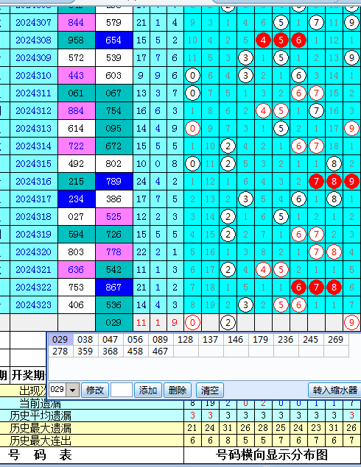361x467 pixels.
Task: Click red circled 9 in the prediction row
Action: [351, 323]
